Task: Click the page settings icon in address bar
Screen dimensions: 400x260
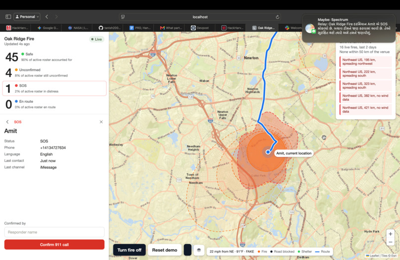Action: coord(123,17)
